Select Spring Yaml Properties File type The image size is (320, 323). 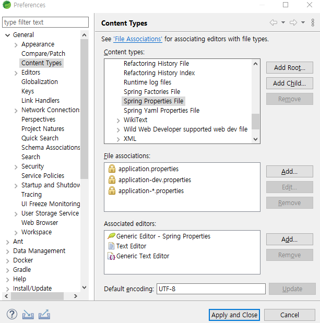click(x=161, y=111)
